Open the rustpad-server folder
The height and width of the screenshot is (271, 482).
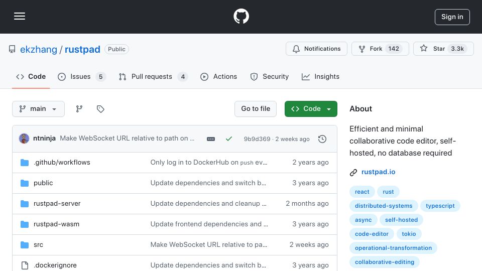[57, 203]
